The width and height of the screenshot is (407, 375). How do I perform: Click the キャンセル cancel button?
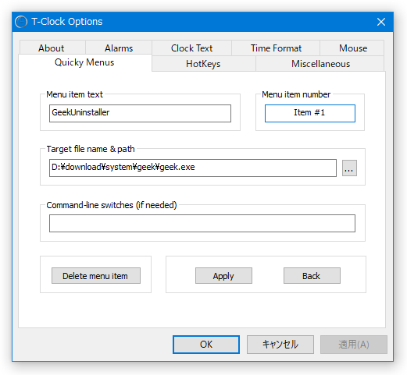coord(280,345)
